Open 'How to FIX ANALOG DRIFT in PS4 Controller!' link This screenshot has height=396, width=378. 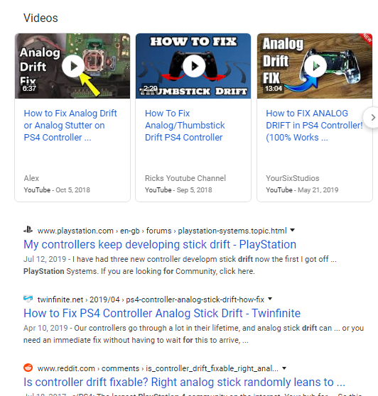(x=314, y=126)
